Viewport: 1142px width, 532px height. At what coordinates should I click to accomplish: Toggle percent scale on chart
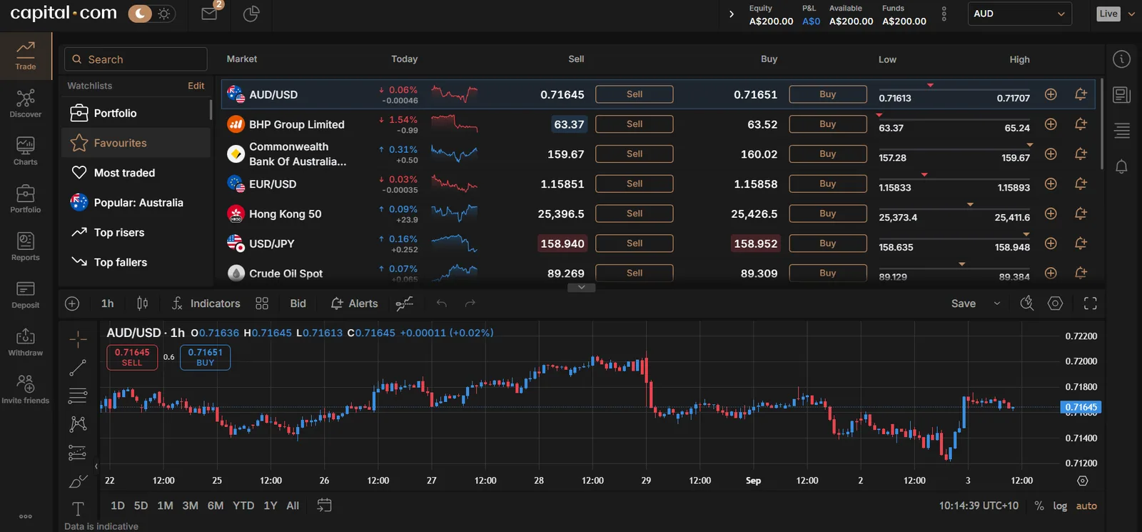point(1039,506)
